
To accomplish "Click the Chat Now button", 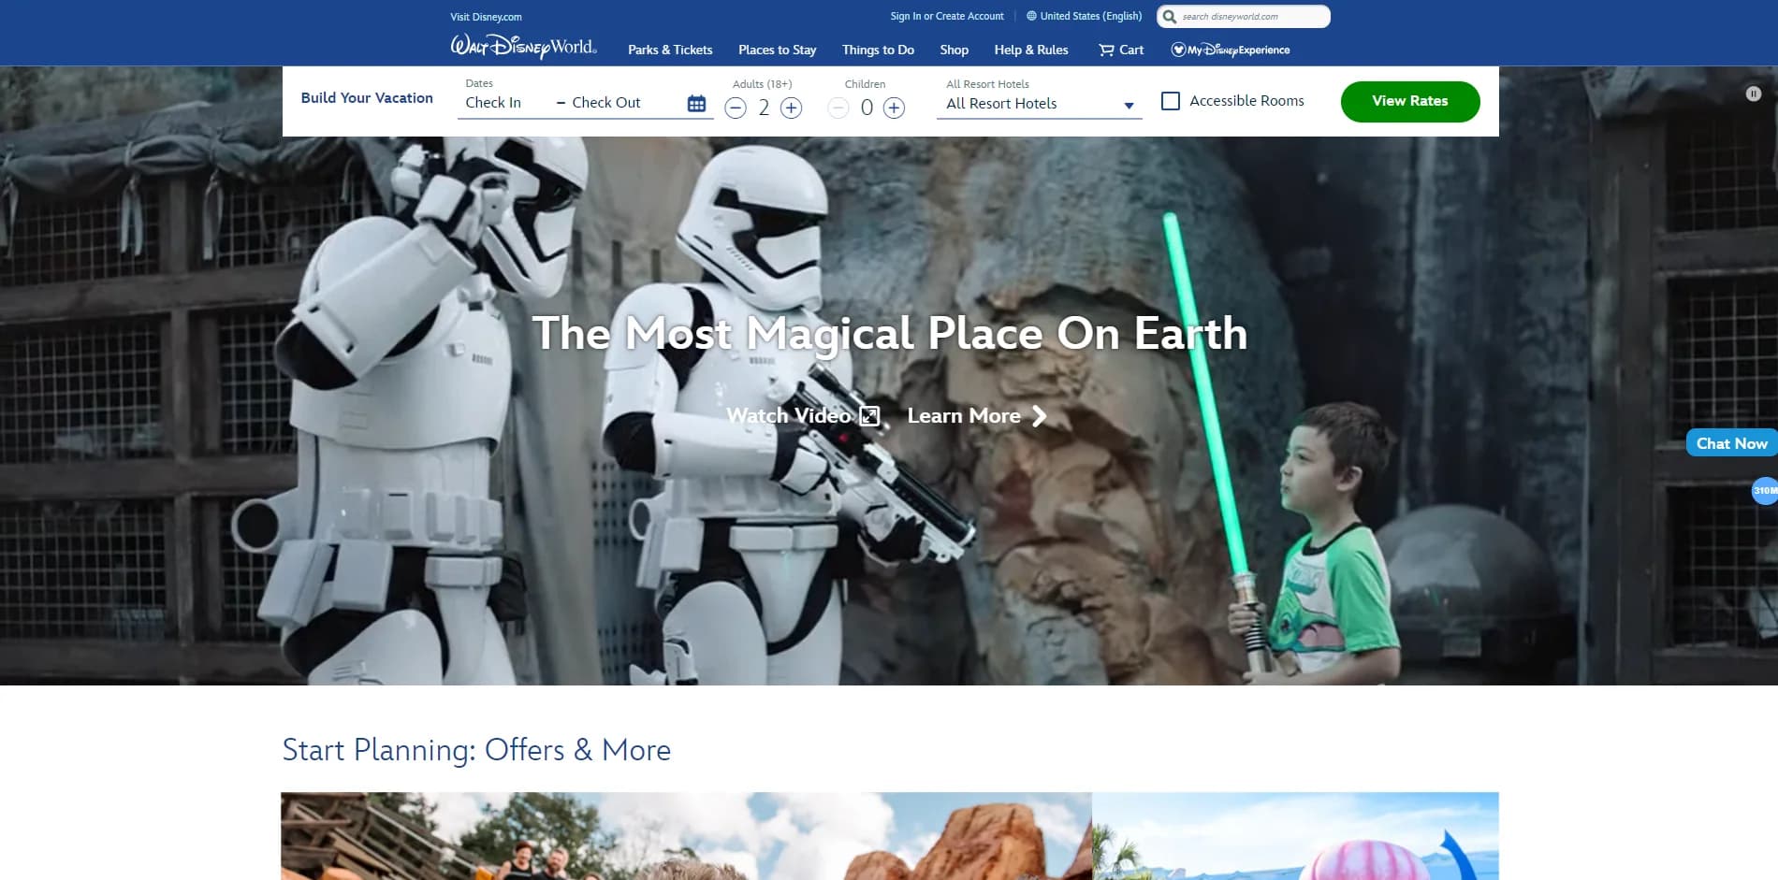I will [x=1731, y=443].
